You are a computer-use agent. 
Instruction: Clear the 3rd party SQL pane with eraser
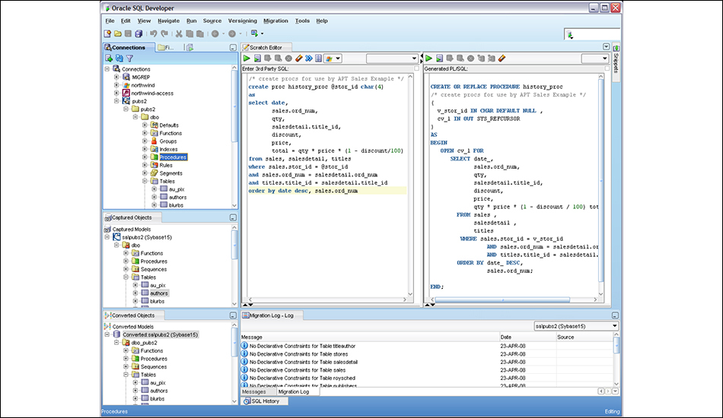(299, 59)
